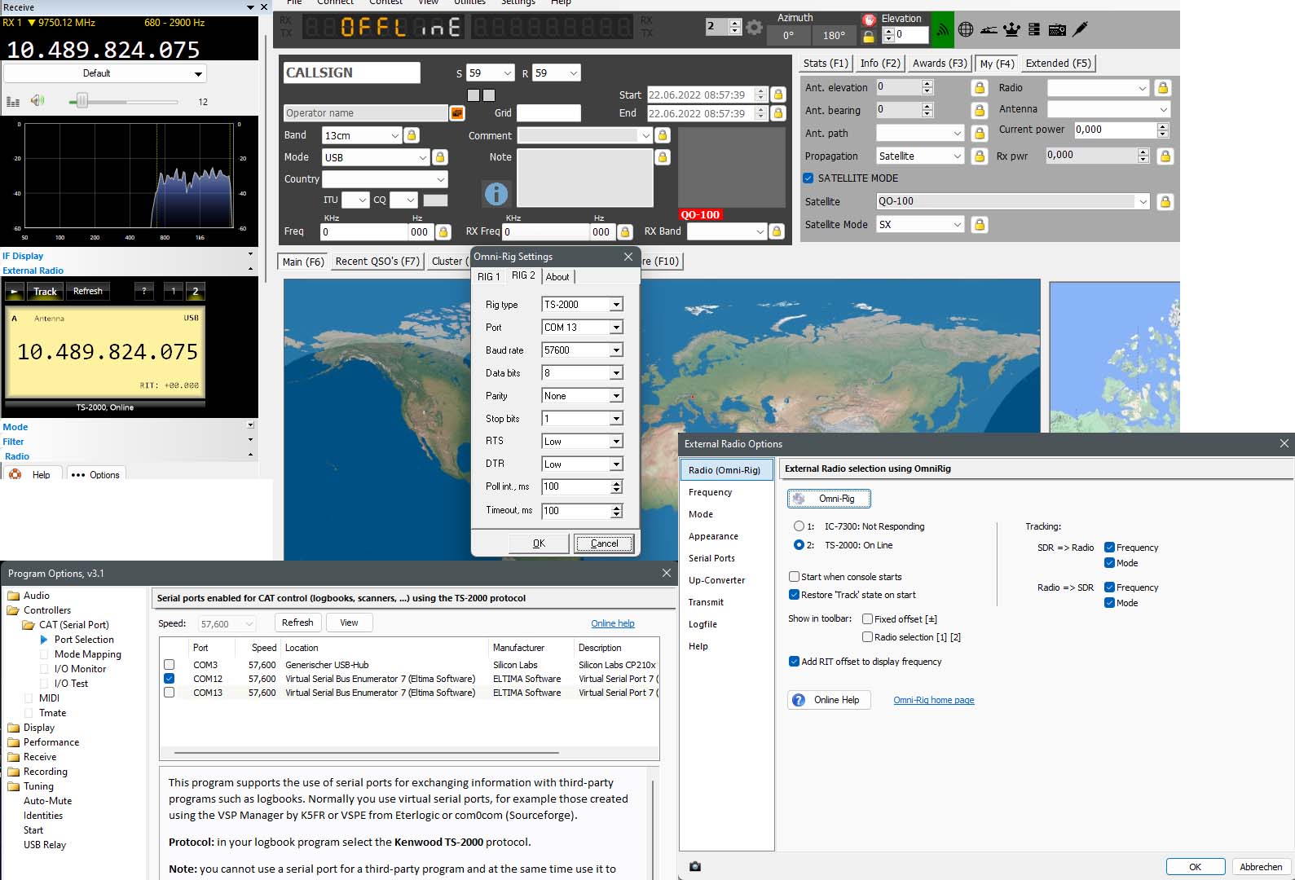Open the Omni-Rig home page link
This screenshot has width=1295, height=880.
(x=933, y=700)
